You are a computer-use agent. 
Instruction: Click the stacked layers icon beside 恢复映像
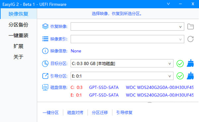[x=45, y=26]
